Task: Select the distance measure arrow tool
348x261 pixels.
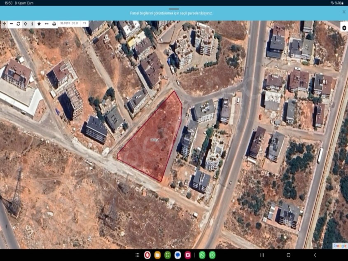Action: (x=47, y=24)
